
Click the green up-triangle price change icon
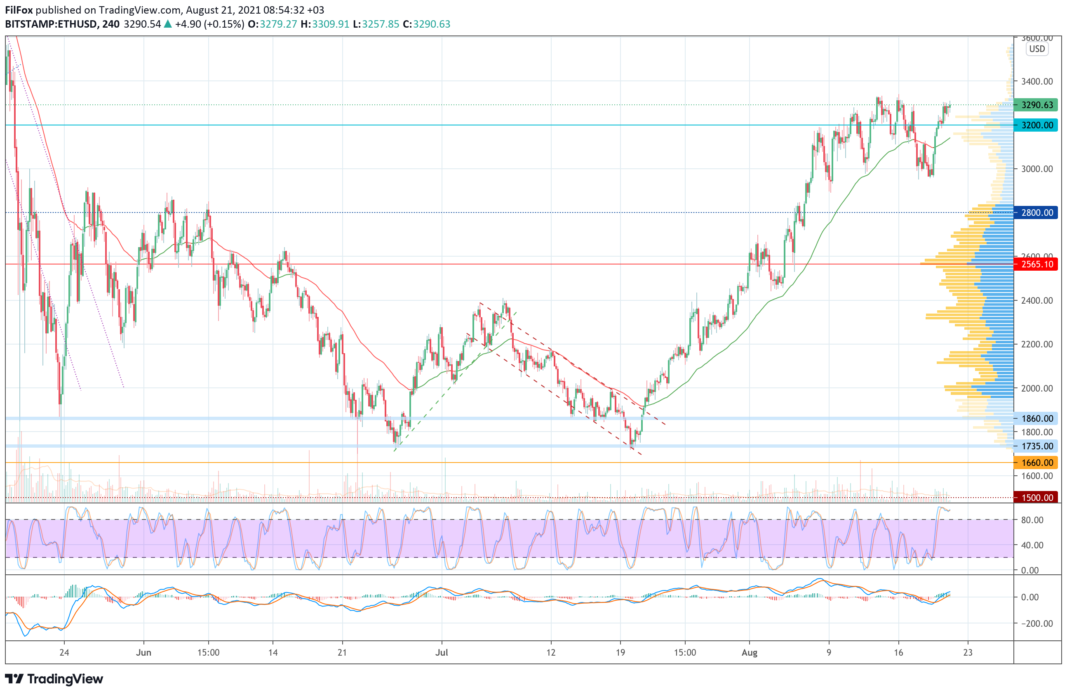pos(168,24)
